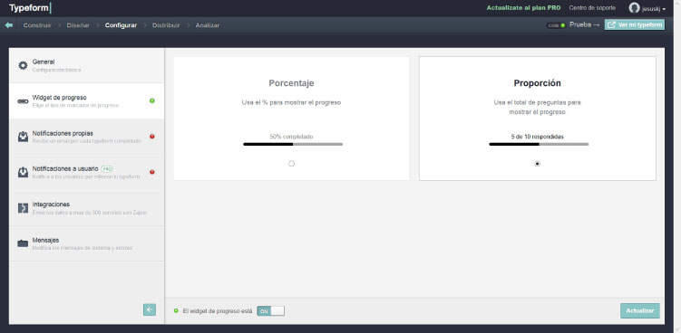681x333 pixels.
Task: Click the Notificaciones propias inbox icon
Action: tap(23, 137)
